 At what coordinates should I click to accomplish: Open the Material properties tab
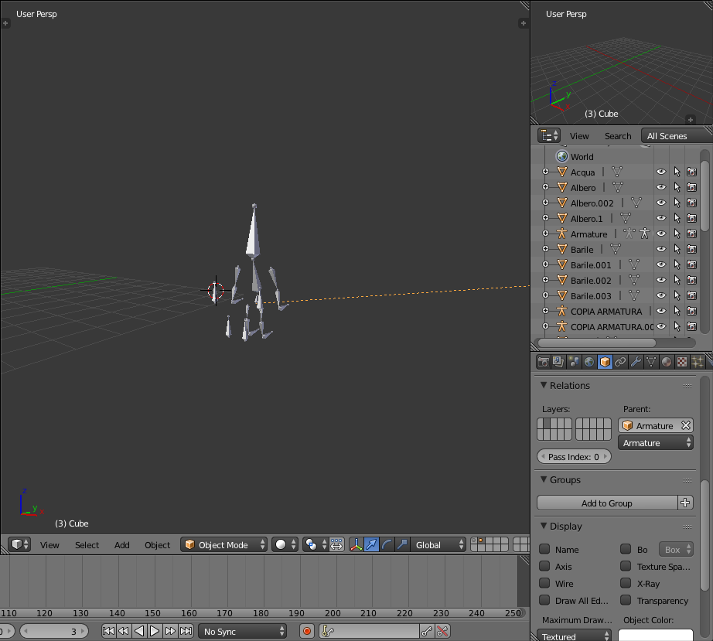667,362
